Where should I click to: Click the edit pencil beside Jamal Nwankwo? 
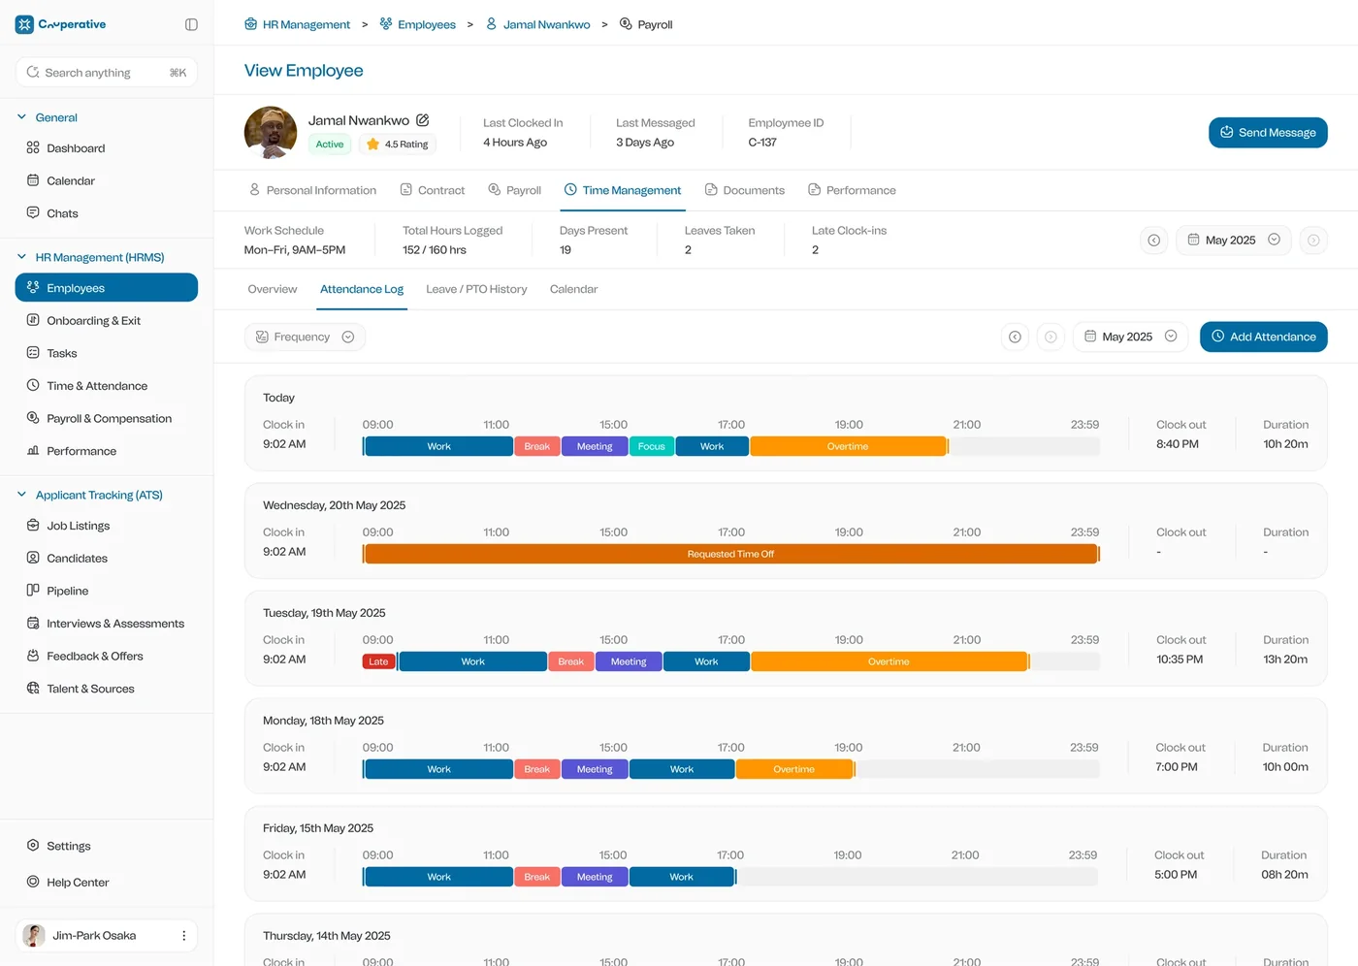[423, 120]
